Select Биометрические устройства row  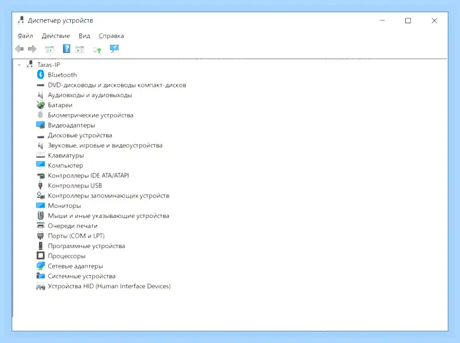pyautogui.click(x=91, y=115)
